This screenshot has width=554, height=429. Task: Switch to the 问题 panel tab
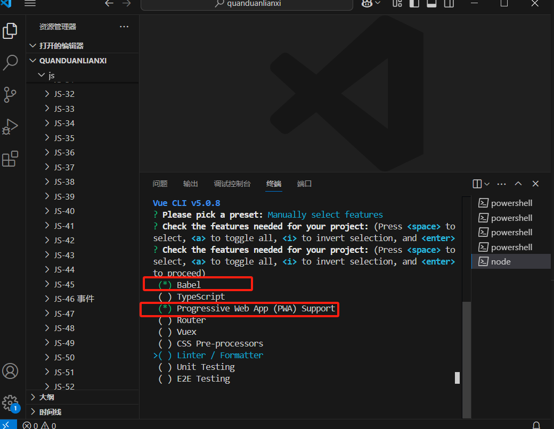pyautogui.click(x=160, y=184)
